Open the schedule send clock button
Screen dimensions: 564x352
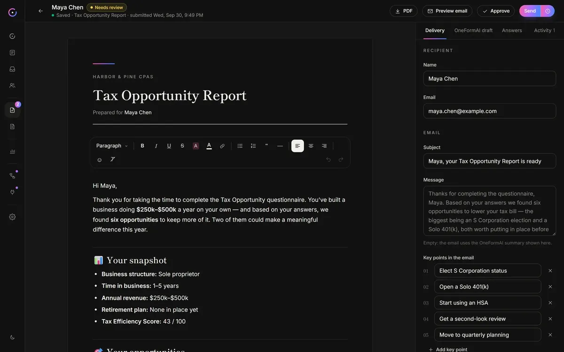pyautogui.click(x=548, y=11)
